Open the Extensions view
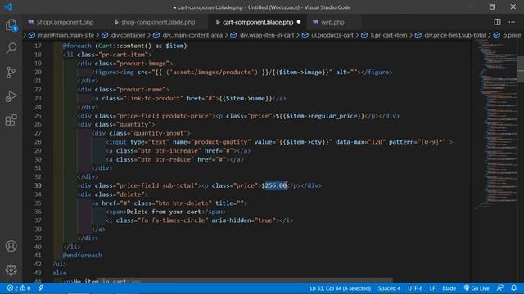524x294 pixels. [11, 120]
